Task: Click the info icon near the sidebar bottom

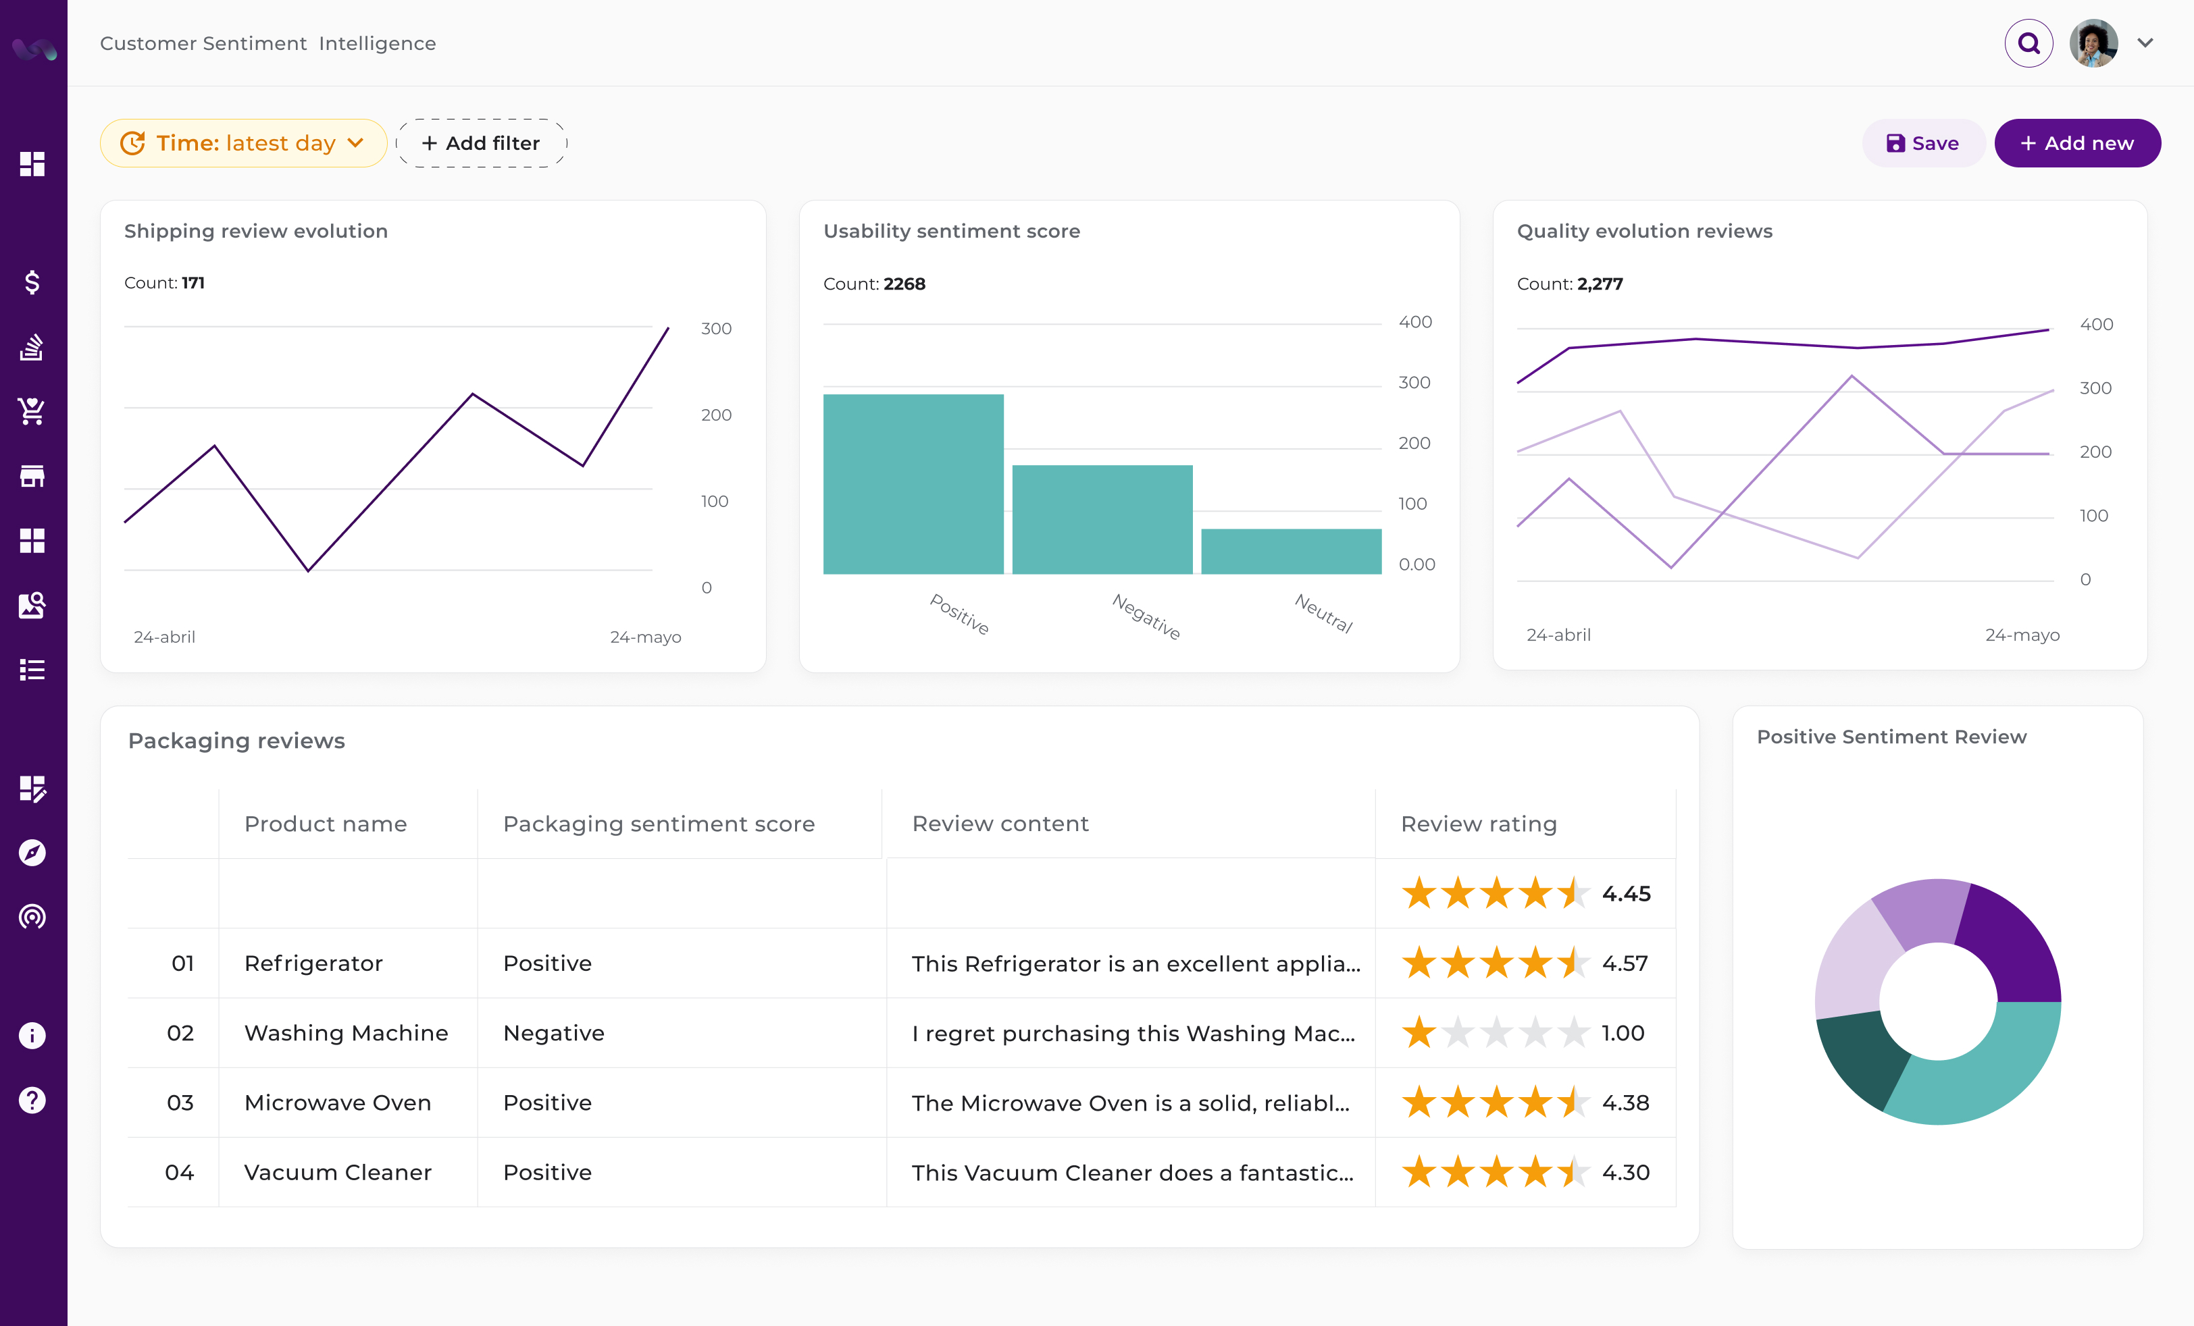Action: 33,1035
